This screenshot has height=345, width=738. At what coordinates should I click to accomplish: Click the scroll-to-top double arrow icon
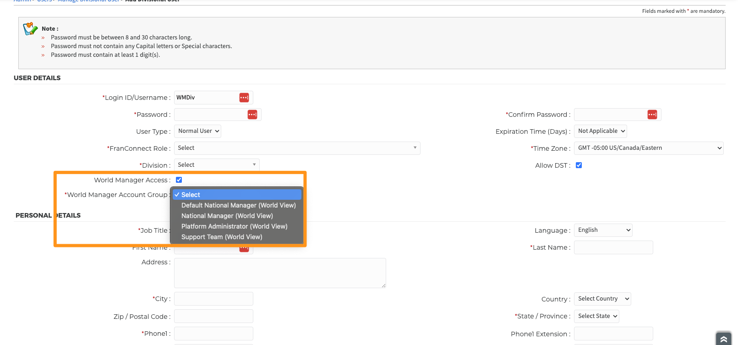[724, 339]
